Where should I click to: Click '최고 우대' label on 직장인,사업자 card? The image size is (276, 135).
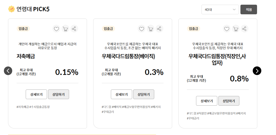click(x=197, y=76)
